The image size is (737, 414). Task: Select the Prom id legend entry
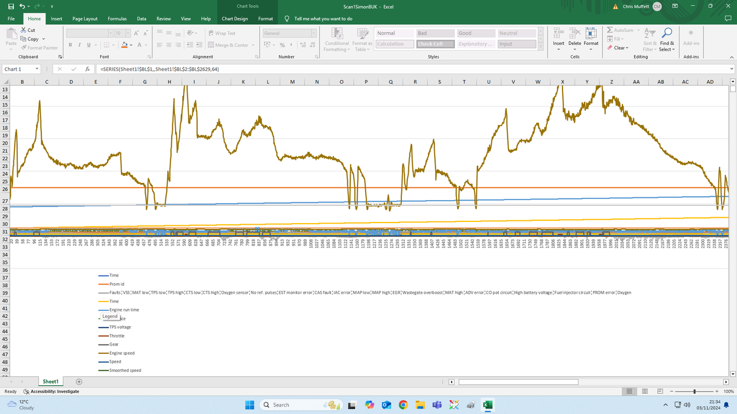111,284
